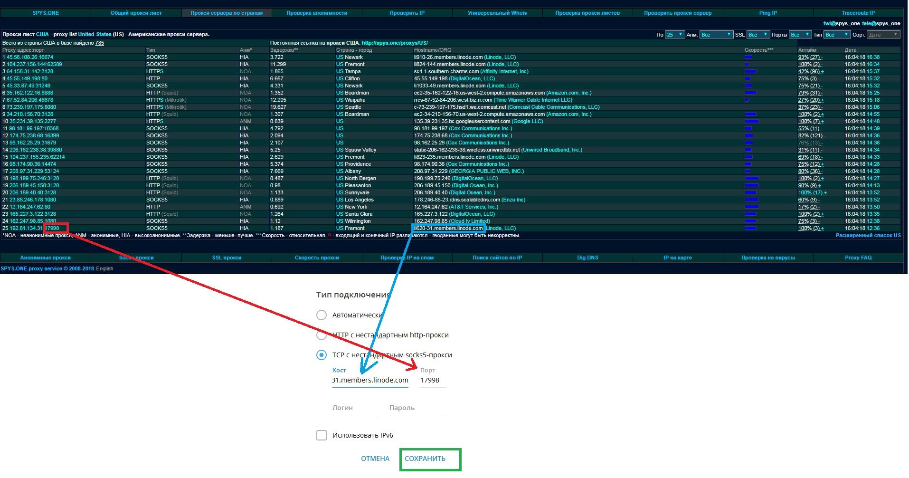Choose HTTP с нестандартным http-прокси option

pos(322,335)
